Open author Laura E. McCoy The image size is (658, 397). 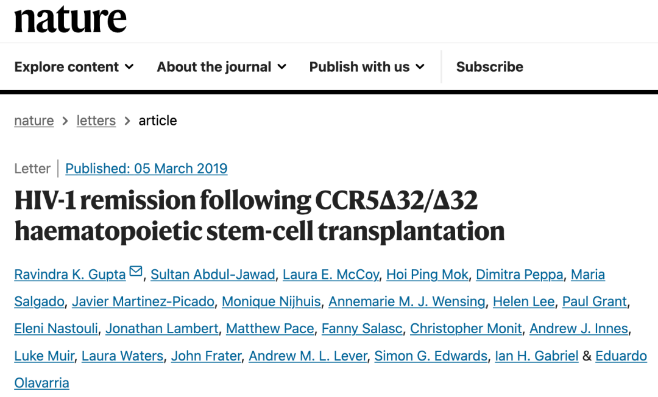pyautogui.click(x=331, y=275)
